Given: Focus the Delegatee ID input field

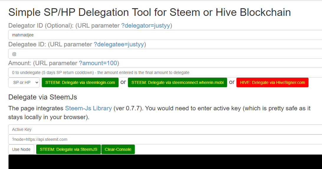Looking at the screenshot, I should 165,54.
